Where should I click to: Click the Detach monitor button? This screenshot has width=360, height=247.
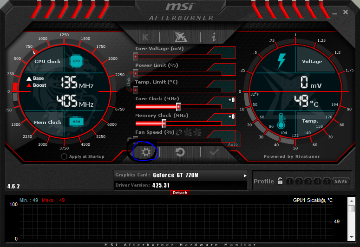[180, 193]
